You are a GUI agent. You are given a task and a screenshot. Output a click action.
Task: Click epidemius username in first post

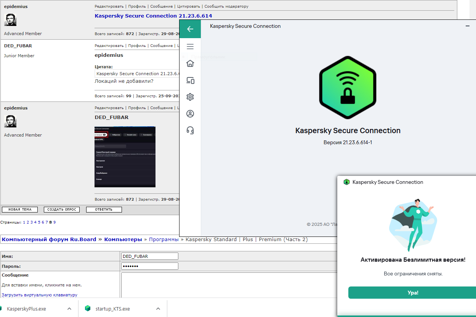click(16, 6)
